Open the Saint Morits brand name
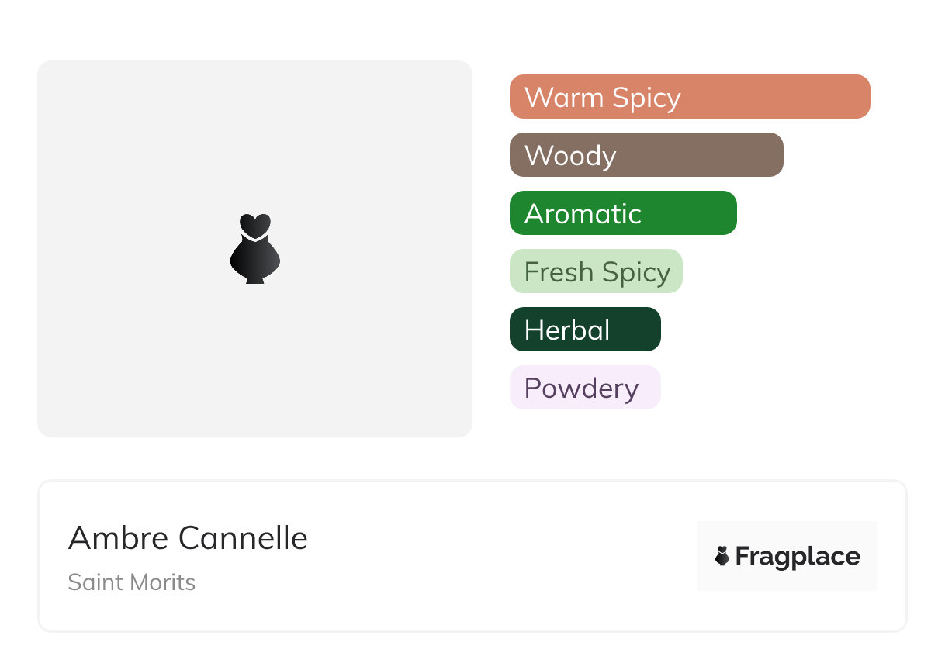This screenshot has width=945, height=670. click(132, 582)
